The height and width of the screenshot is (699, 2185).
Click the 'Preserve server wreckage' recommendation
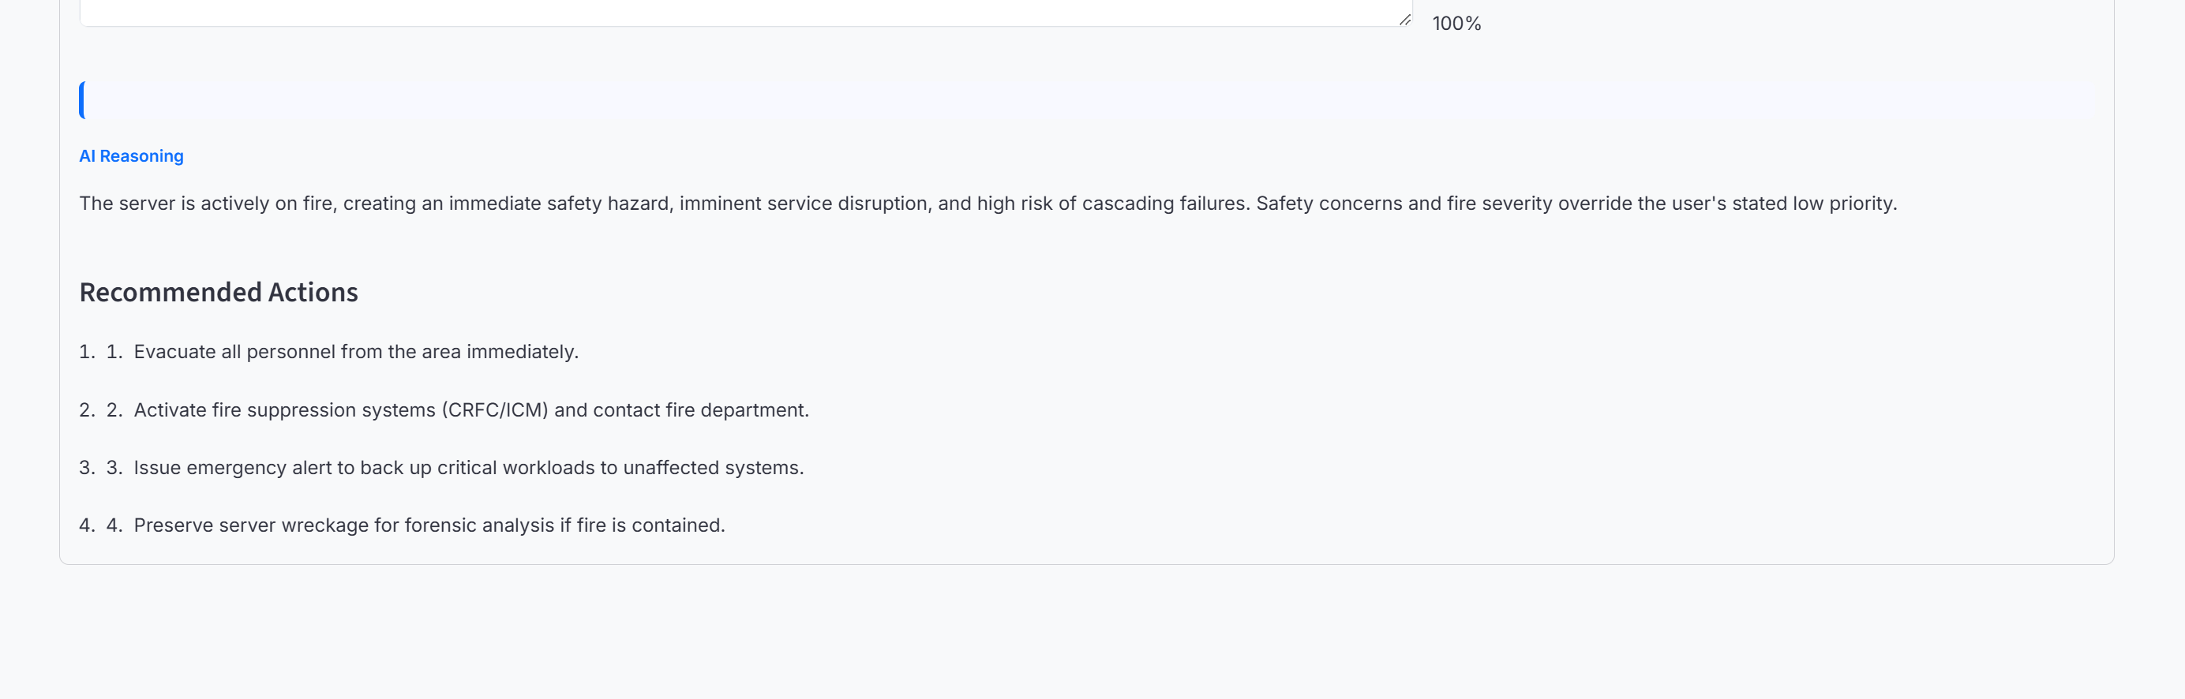click(x=429, y=525)
